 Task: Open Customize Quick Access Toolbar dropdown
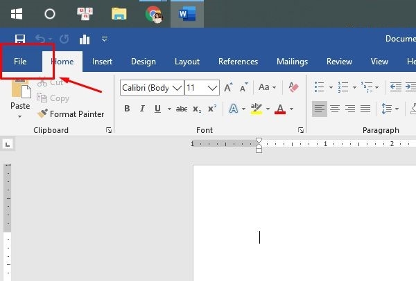click(105, 39)
